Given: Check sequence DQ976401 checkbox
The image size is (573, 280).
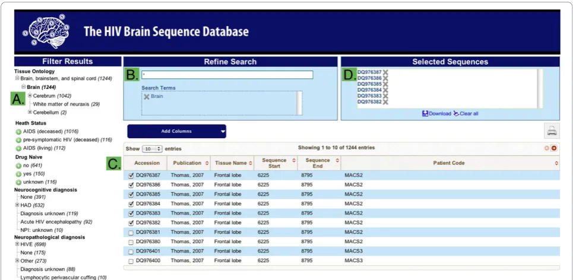Looking at the screenshot, I should point(131,252).
